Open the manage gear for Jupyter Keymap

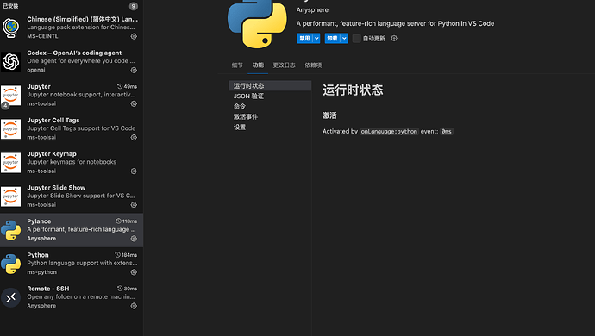pos(134,171)
